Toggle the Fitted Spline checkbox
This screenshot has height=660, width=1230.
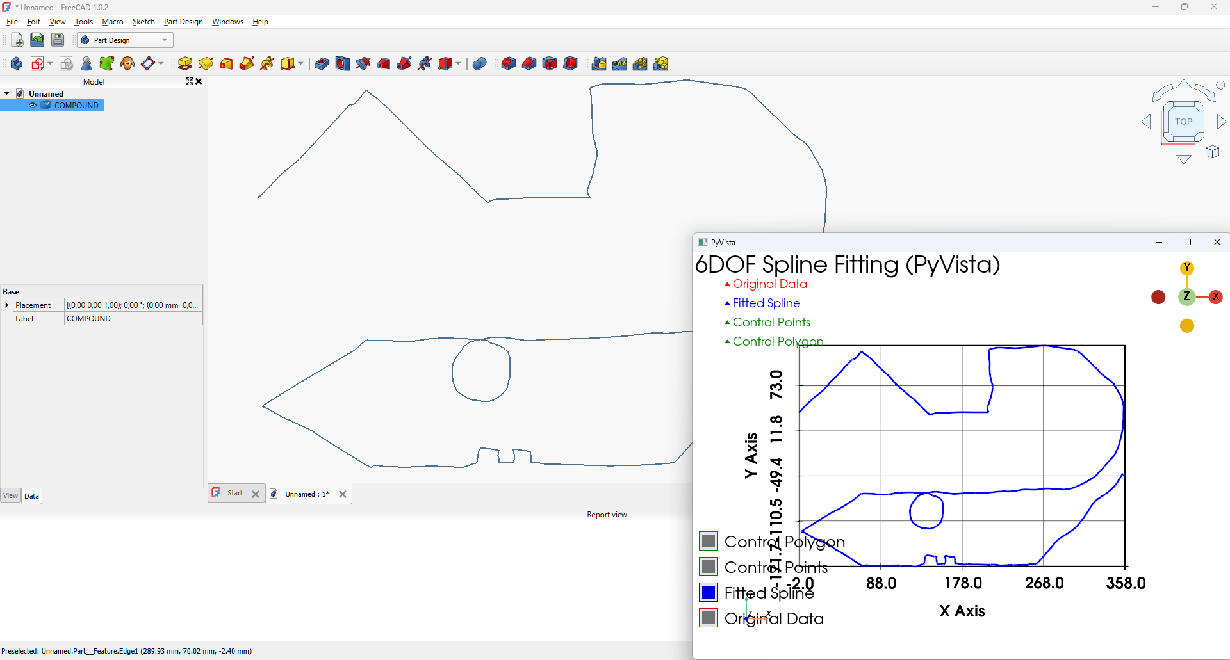[709, 593]
